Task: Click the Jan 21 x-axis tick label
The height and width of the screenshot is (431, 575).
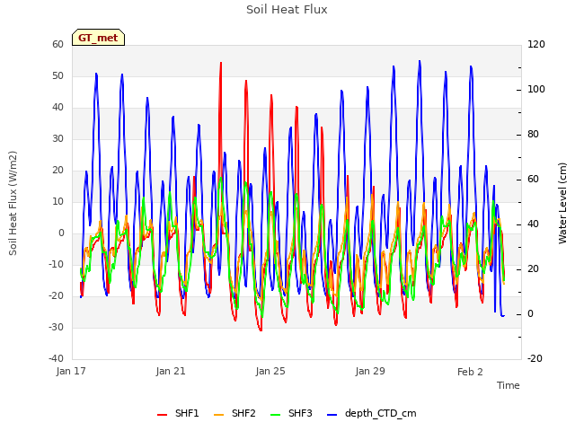Action: pyautogui.click(x=171, y=371)
